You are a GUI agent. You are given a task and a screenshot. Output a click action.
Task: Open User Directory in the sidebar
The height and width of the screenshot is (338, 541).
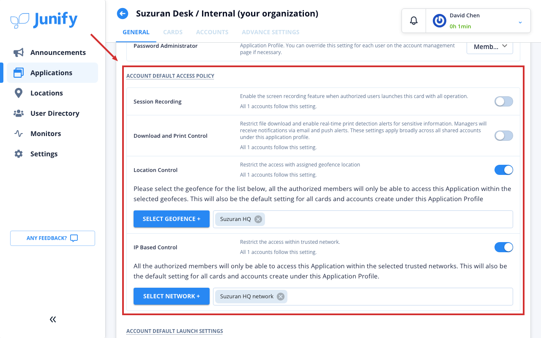pos(52,113)
